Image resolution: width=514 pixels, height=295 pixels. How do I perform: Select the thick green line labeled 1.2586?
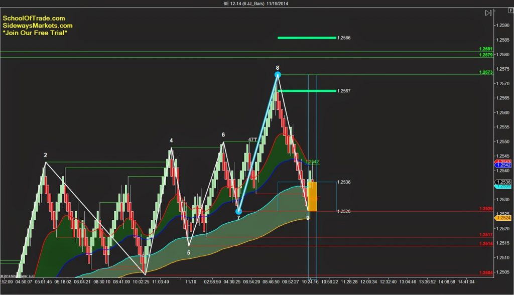[307, 38]
